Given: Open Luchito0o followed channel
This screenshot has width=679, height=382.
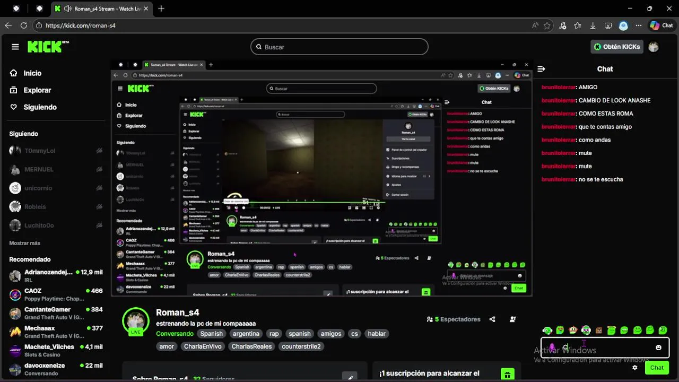Looking at the screenshot, I should click(x=56, y=225).
